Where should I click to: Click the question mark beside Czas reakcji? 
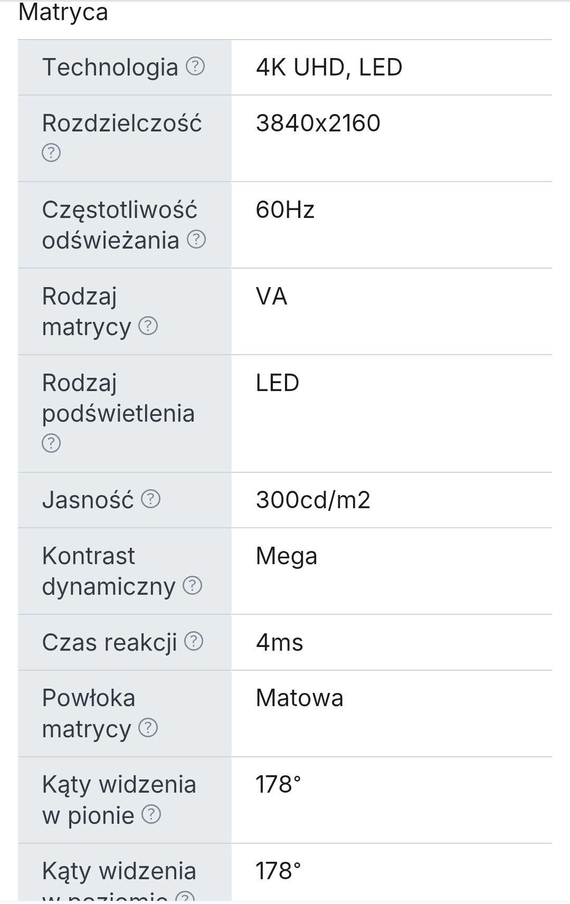pyautogui.click(x=194, y=641)
